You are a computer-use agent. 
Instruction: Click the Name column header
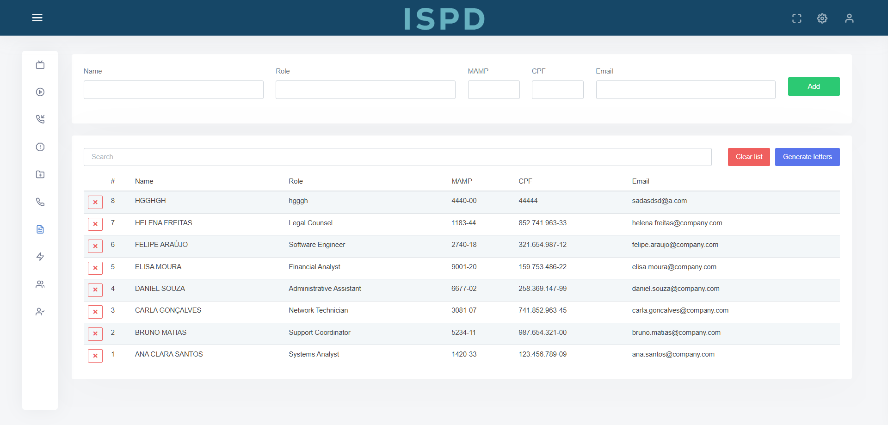tap(144, 181)
